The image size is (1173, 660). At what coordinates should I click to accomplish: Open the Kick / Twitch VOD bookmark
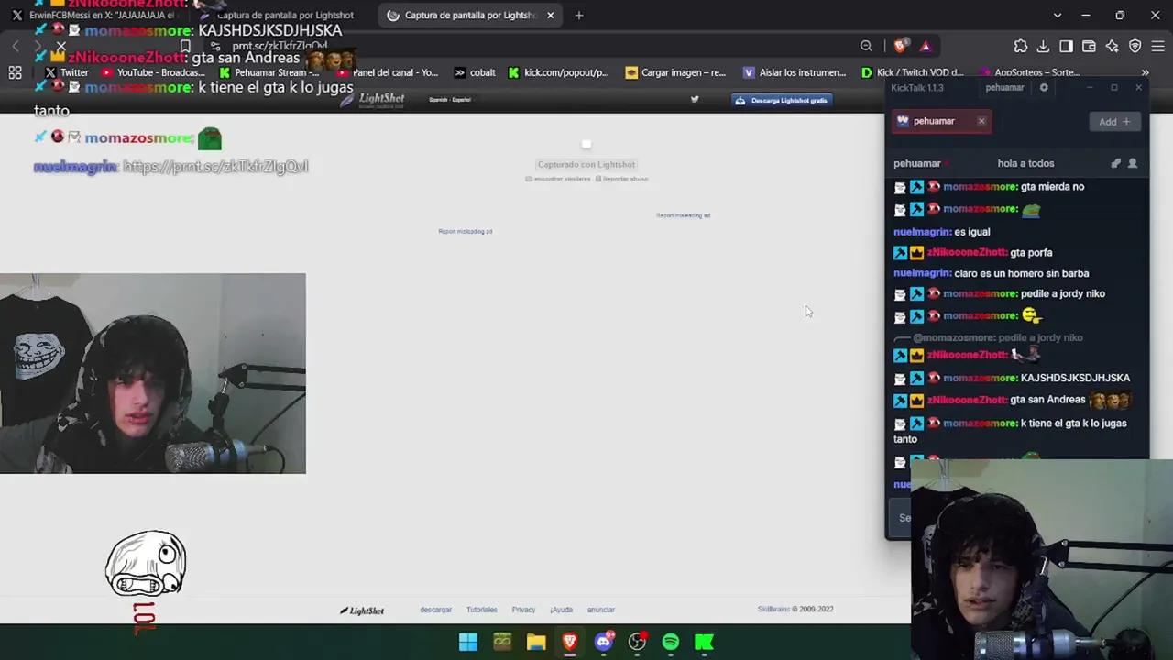[x=912, y=72]
